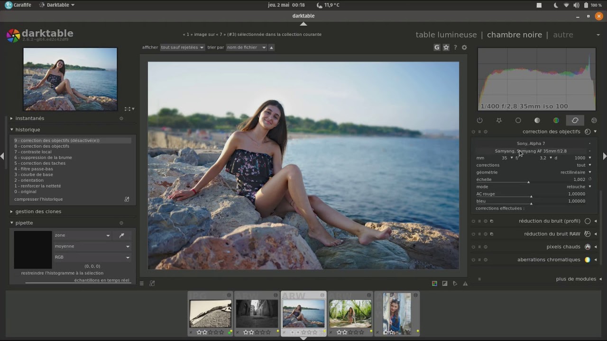Image resolution: width=607 pixels, height=341 pixels.
Task: Toggle correction des objectifs module on/off
Action: [473, 132]
